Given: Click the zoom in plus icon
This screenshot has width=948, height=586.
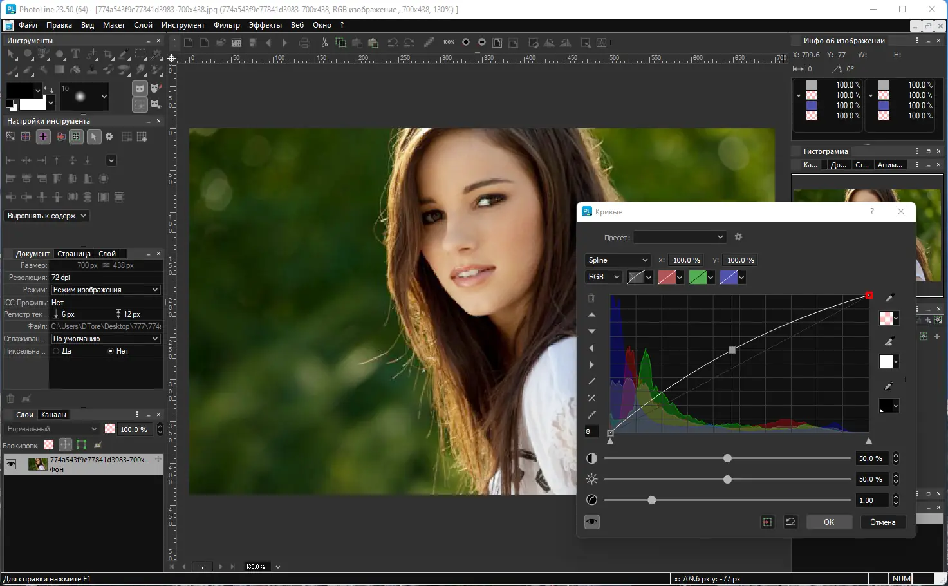Looking at the screenshot, I should 466,43.
